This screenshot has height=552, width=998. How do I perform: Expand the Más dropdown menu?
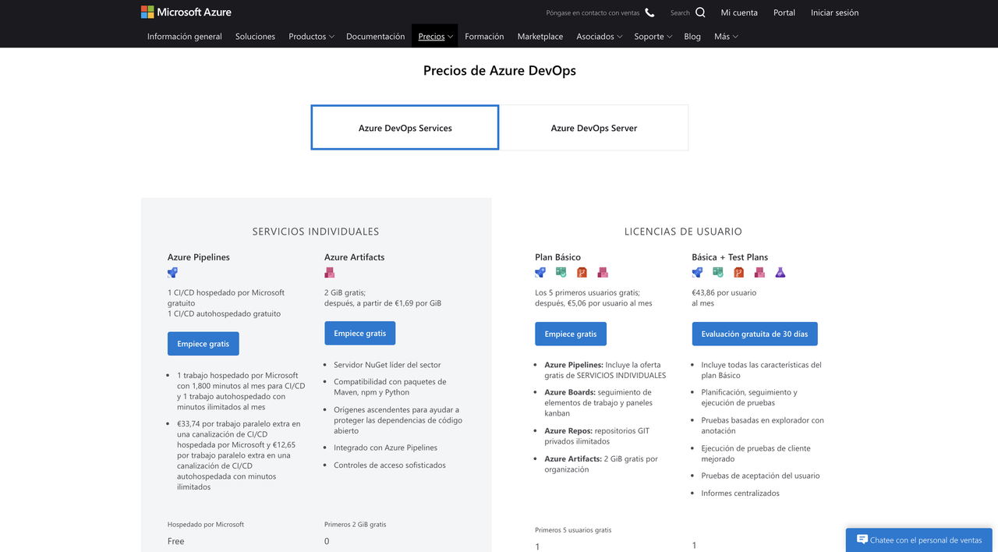tap(726, 37)
